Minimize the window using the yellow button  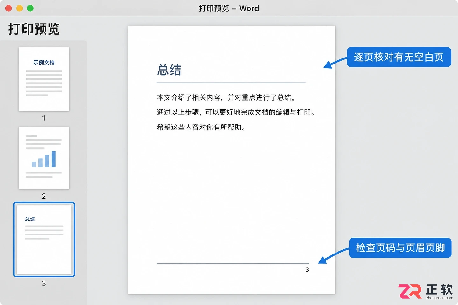point(19,8)
